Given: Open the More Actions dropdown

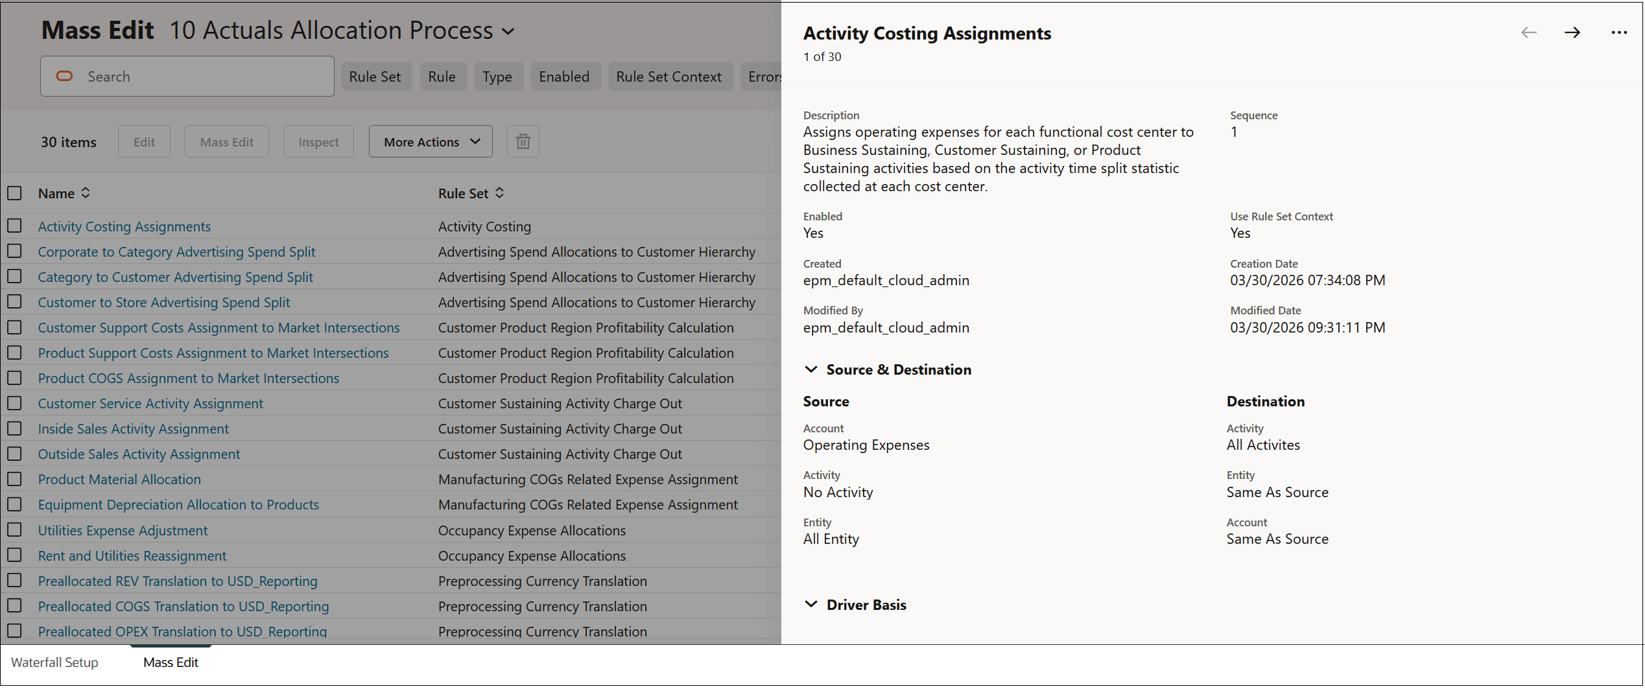Looking at the screenshot, I should pos(430,141).
